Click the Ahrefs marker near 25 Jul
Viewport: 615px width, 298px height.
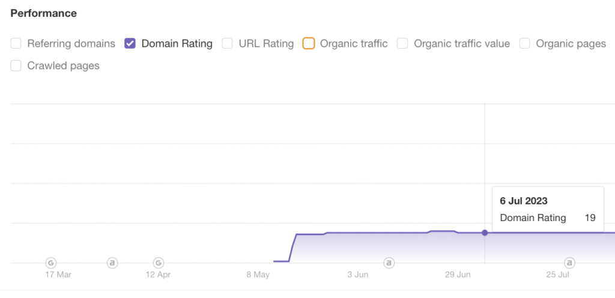pyautogui.click(x=569, y=263)
